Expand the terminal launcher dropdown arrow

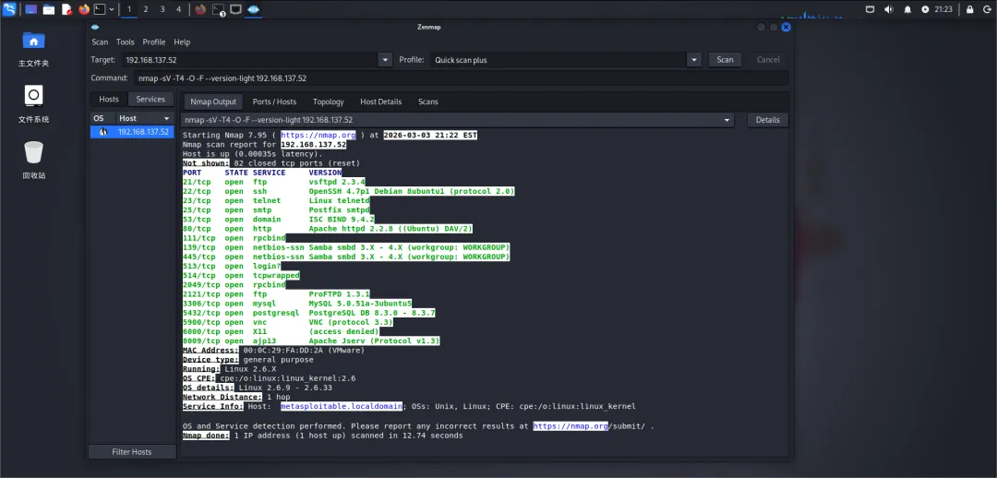tap(112, 9)
